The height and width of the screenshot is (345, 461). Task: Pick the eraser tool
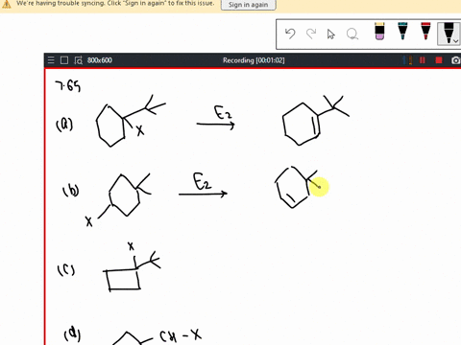(x=379, y=31)
